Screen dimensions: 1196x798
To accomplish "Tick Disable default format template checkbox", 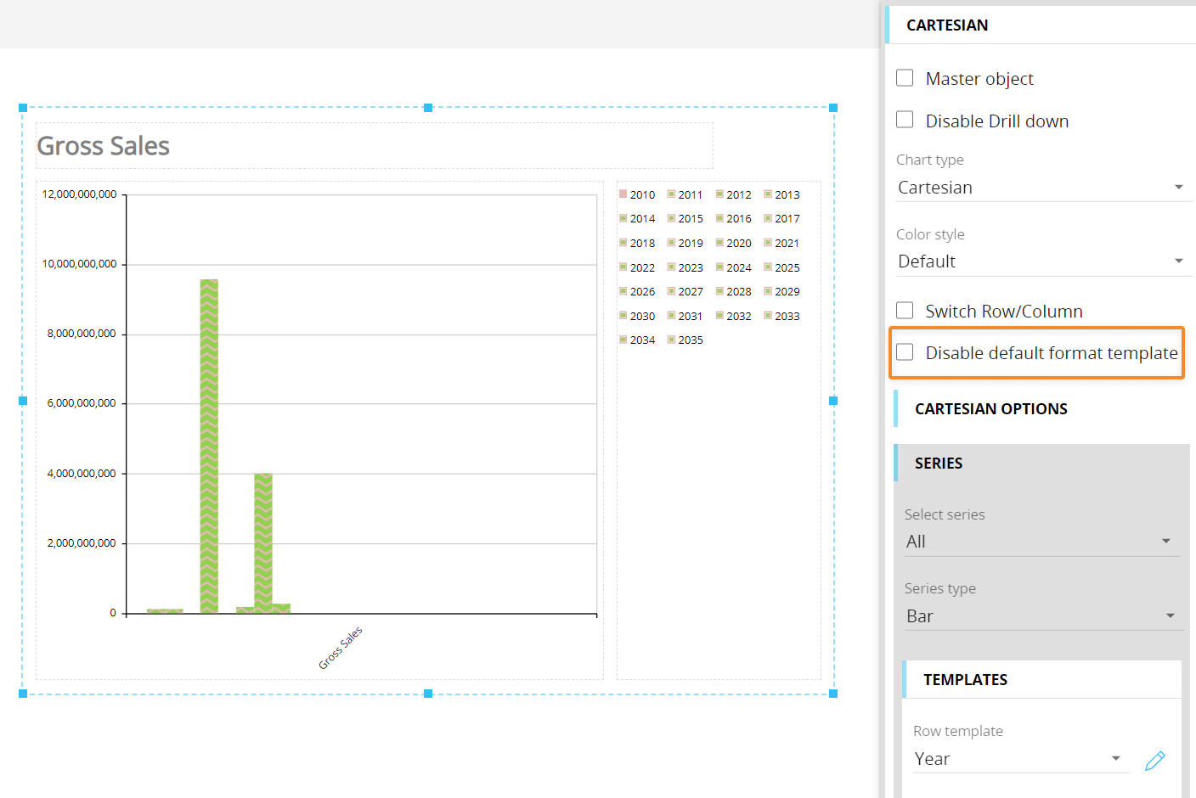I will [x=905, y=352].
